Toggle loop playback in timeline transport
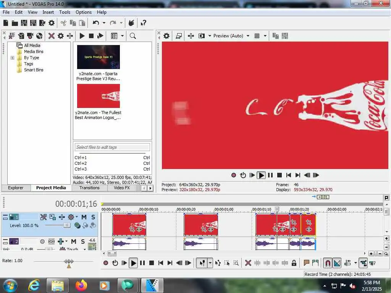 pos(115,263)
